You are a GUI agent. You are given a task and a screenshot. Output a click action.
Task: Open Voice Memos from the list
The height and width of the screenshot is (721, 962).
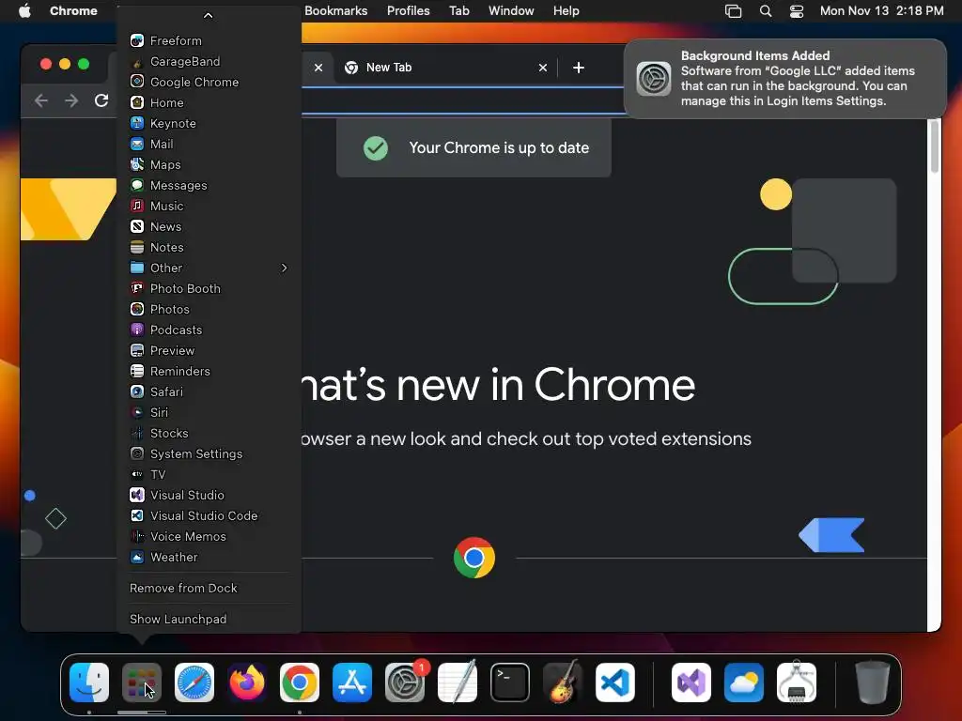[x=209, y=536]
